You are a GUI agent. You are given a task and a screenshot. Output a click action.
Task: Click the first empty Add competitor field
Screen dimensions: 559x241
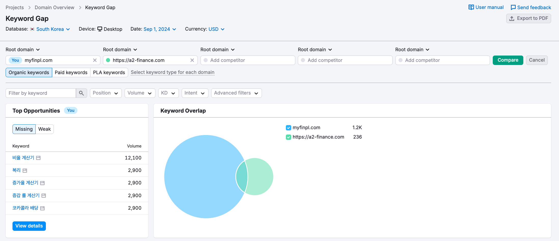(x=248, y=60)
